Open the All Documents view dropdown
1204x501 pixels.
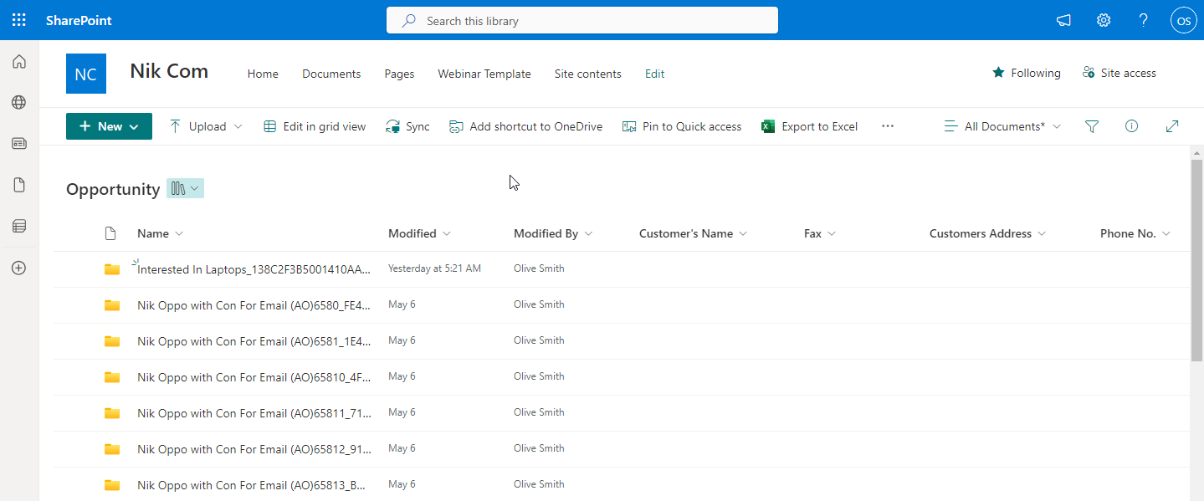1002,126
